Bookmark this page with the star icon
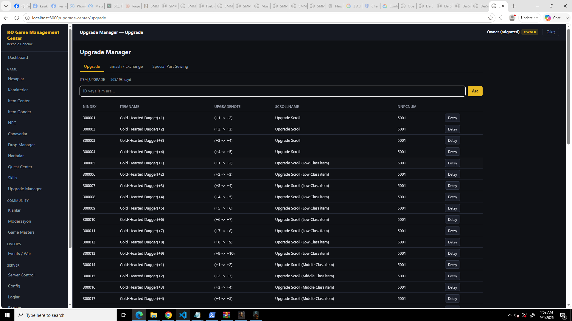This screenshot has width=572, height=321. [x=491, y=18]
